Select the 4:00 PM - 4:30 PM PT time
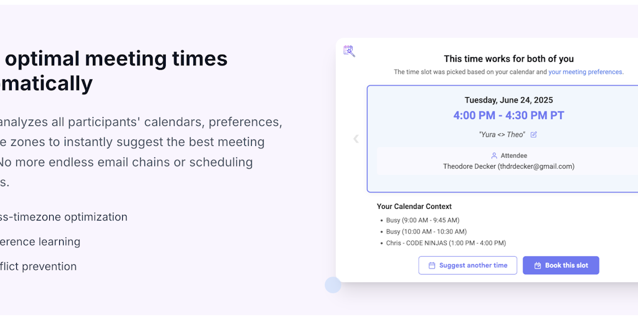 point(508,115)
